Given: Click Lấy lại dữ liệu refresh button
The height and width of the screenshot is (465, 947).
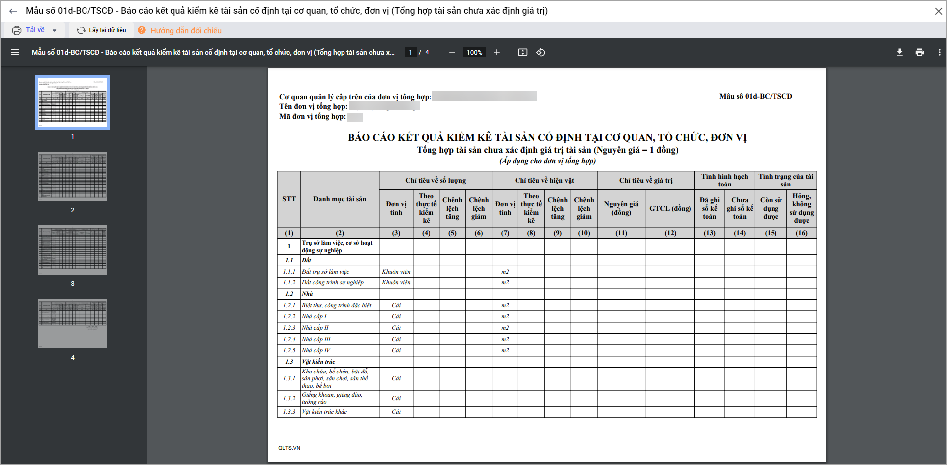Looking at the screenshot, I should 101,30.
